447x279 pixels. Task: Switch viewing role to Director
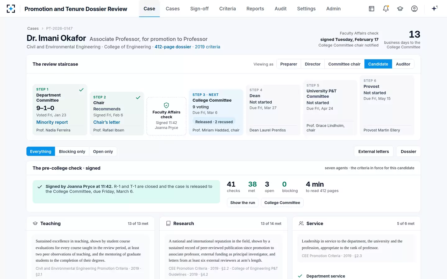click(313, 64)
